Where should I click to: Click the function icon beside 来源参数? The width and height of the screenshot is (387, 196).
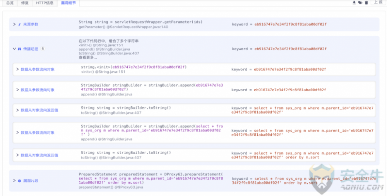click(19, 24)
